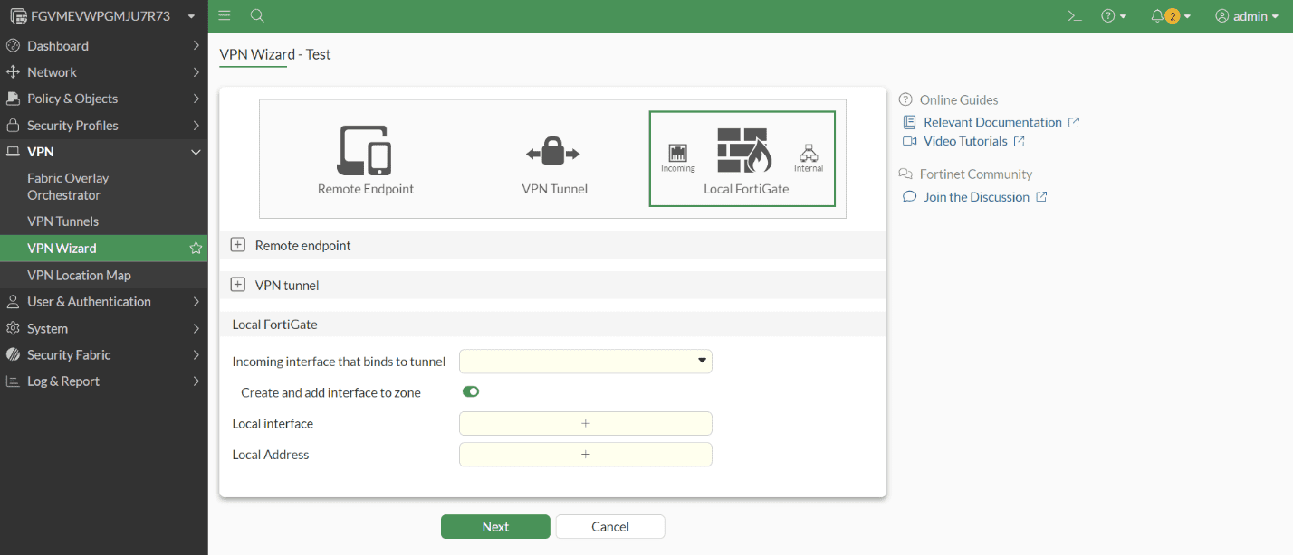Expand the Dashboard menu chevron
Image resolution: width=1293 pixels, height=555 pixels.
pos(196,45)
